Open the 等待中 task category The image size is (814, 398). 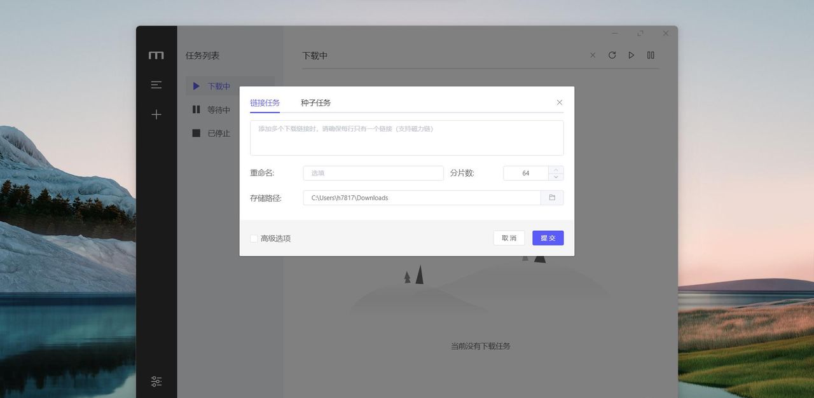[x=219, y=109]
